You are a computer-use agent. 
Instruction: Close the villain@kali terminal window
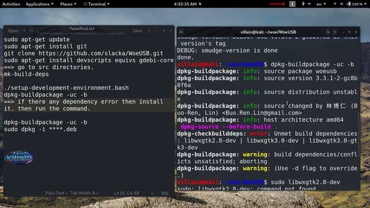356,32
